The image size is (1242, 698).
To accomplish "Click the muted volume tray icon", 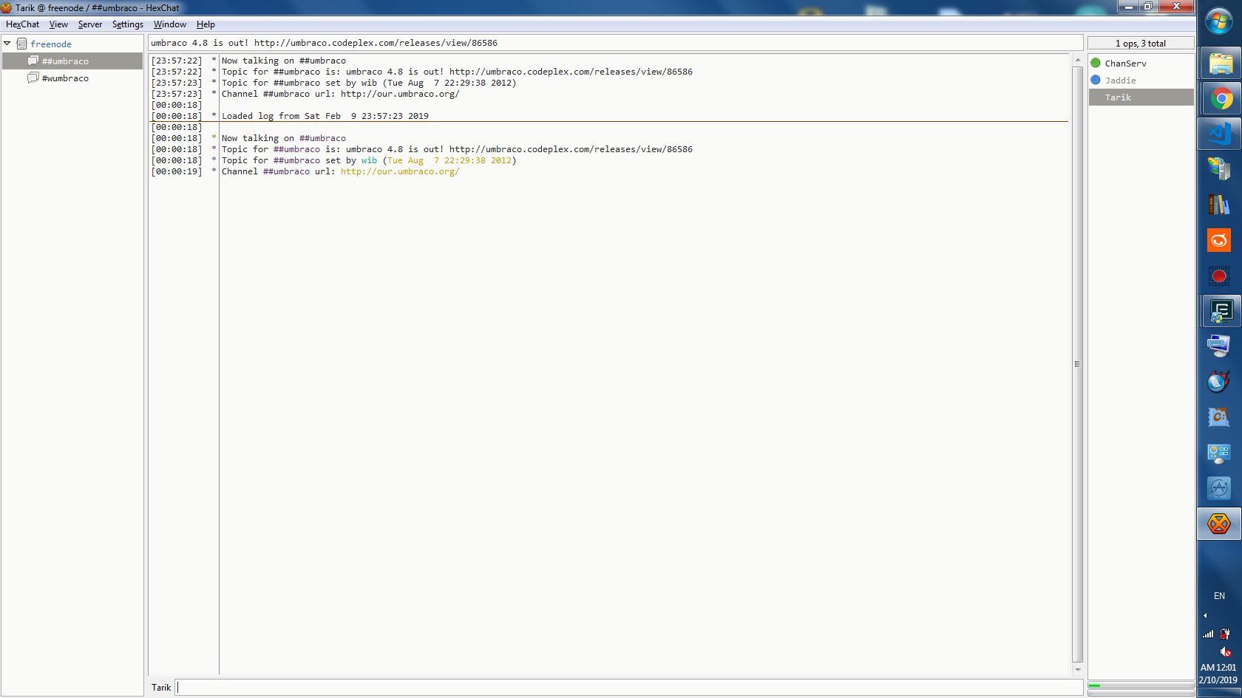I will [x=1226, y=651].
